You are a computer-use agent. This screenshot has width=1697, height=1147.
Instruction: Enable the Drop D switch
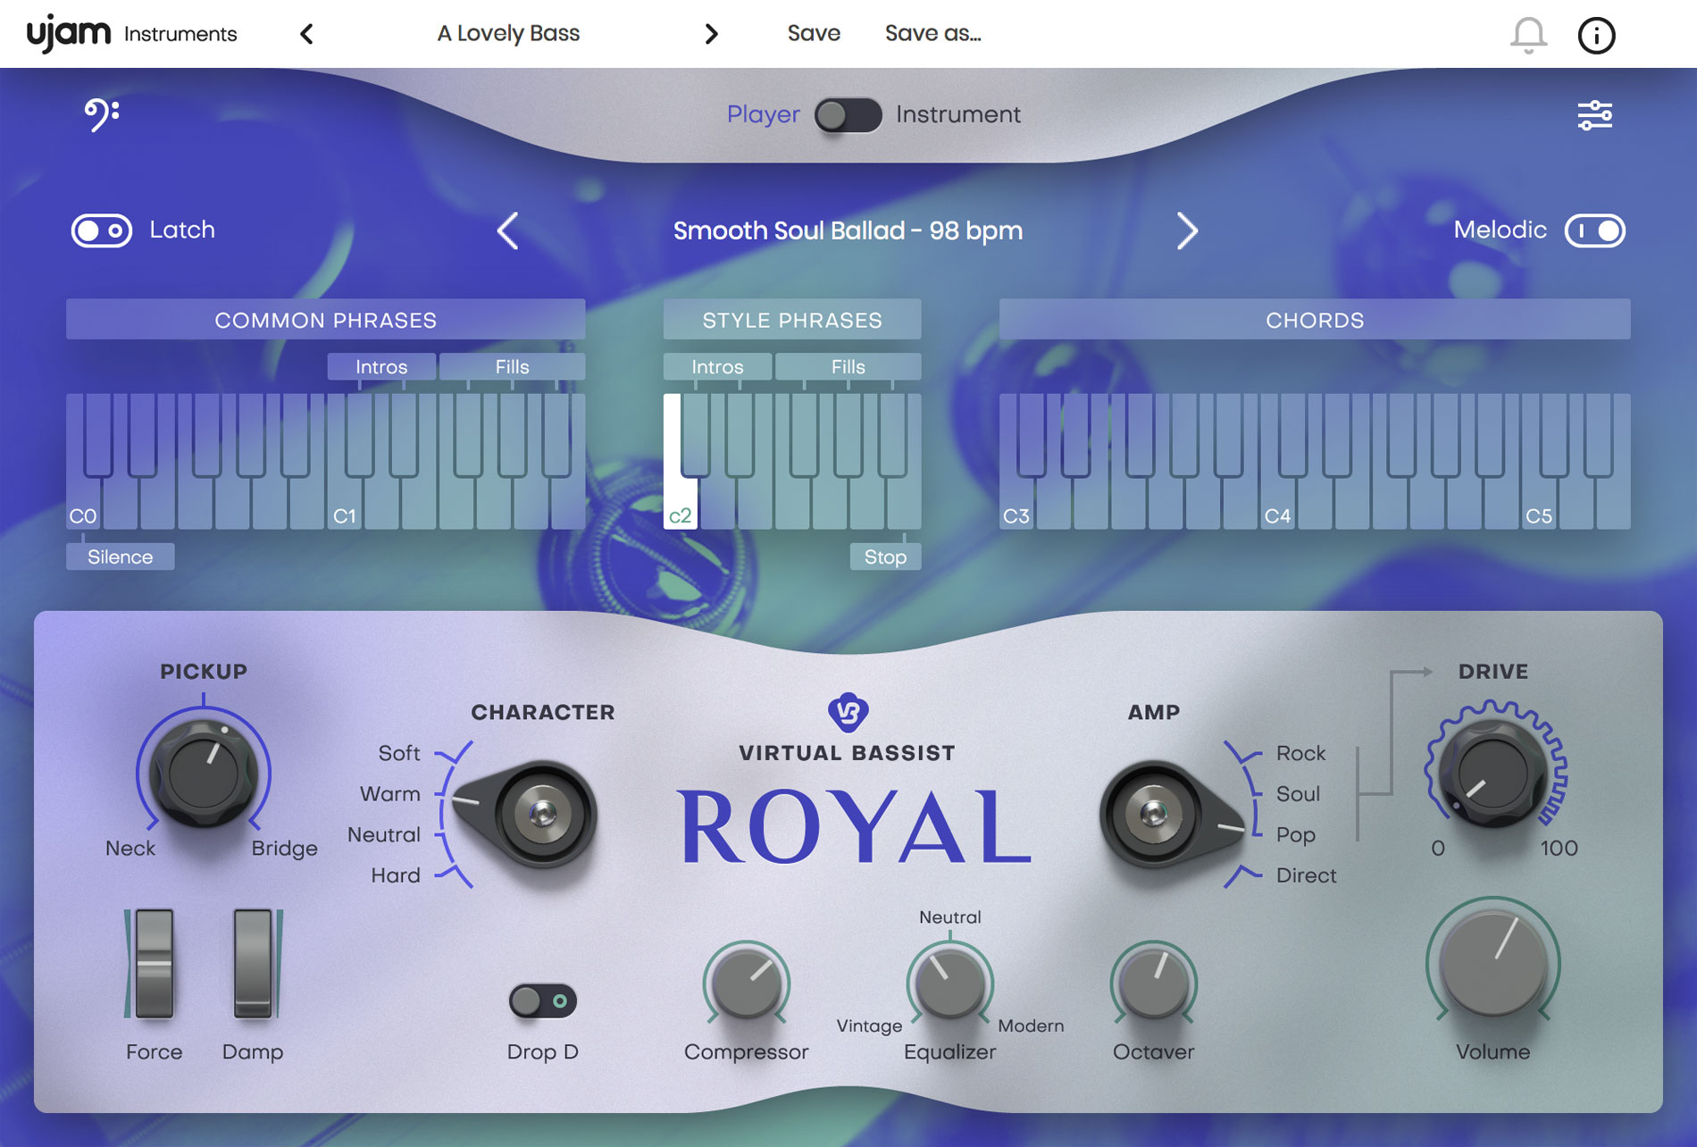[x=542, y=1001]
